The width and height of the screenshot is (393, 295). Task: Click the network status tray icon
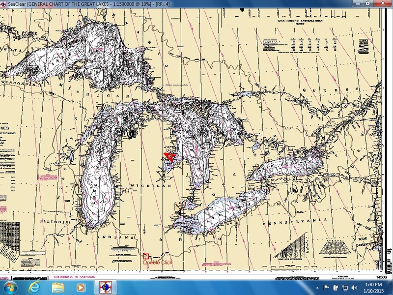point(344,287)
